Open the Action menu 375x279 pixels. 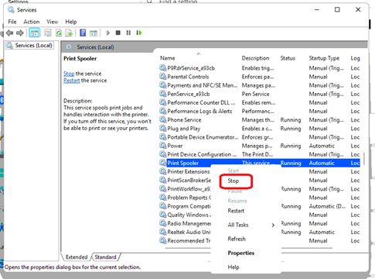pyautogui.click(x=32, y=22)
